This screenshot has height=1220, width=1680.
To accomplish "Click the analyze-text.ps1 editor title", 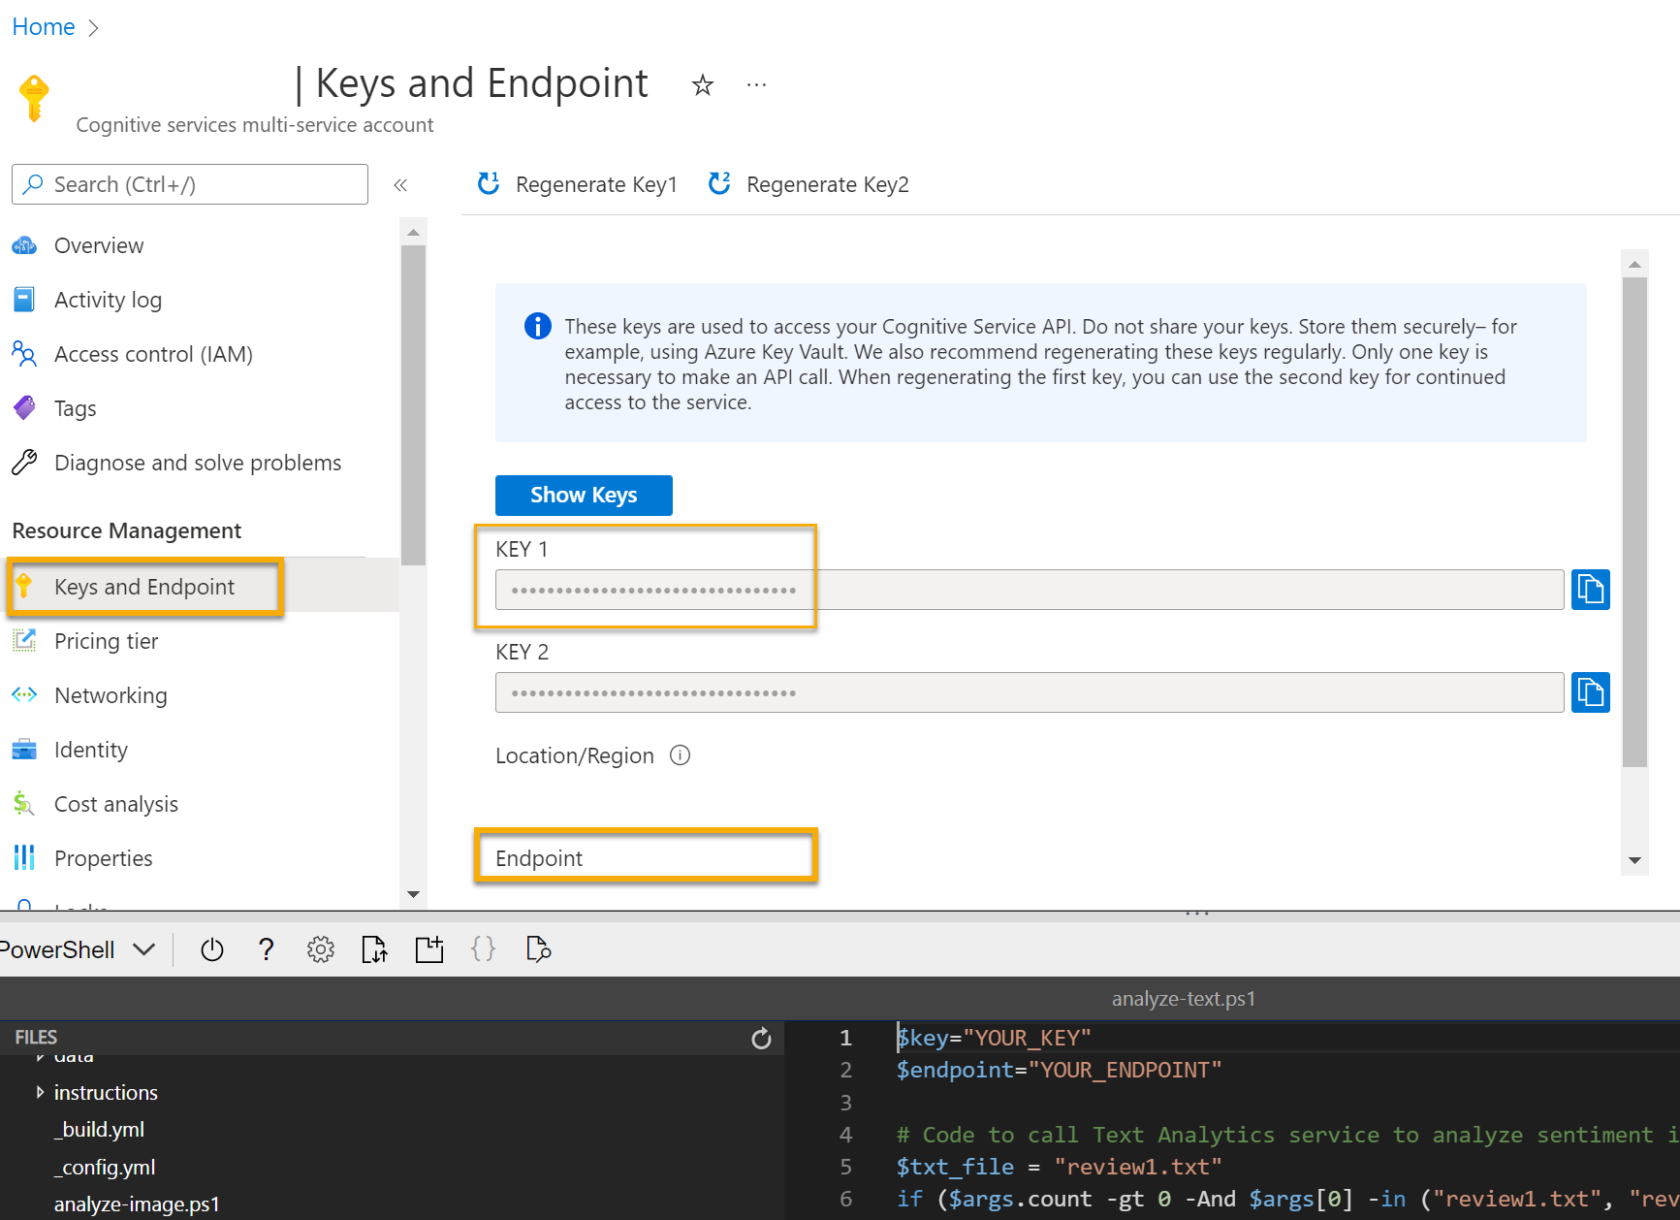I will click(1184, 999).
